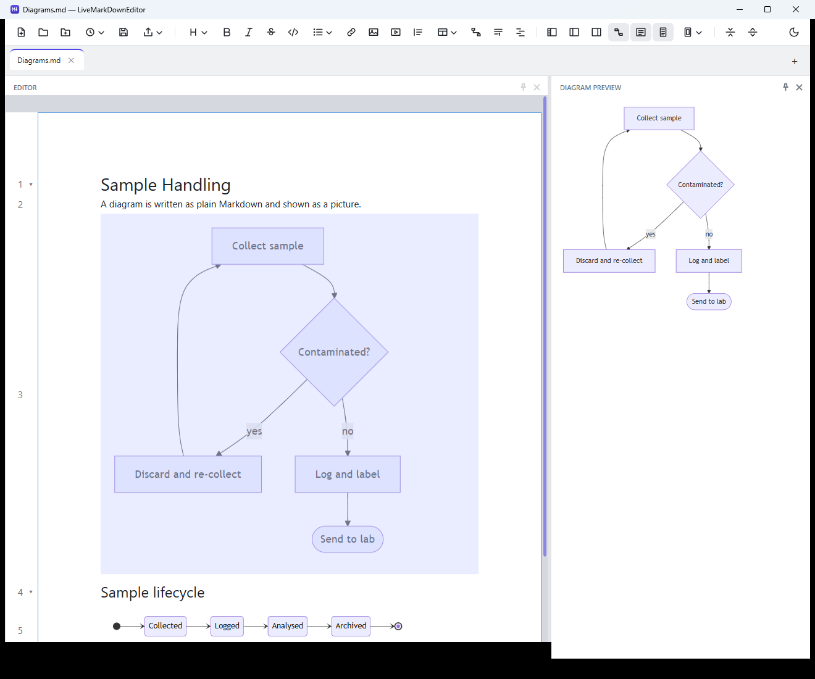The width and height of the screenshot is (815, 679).
Task: Click 'Contaminated?' diamond in Diagram Preview
Action: tap(700, 185)
